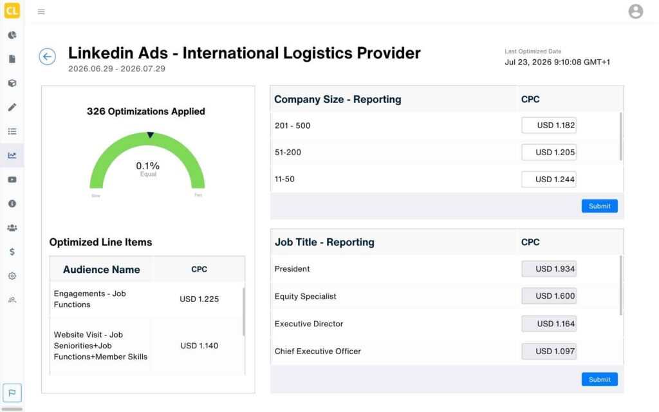Click the flag icon at bottom left
Screen dimensions: 659x412
[x=12, y=393]
